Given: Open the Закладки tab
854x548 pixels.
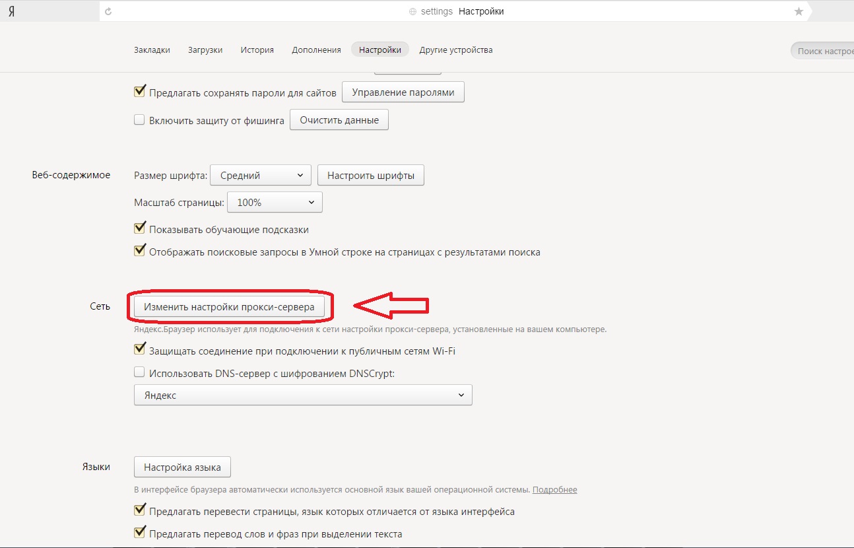Looking at the screenshot, I should [152, 50].
